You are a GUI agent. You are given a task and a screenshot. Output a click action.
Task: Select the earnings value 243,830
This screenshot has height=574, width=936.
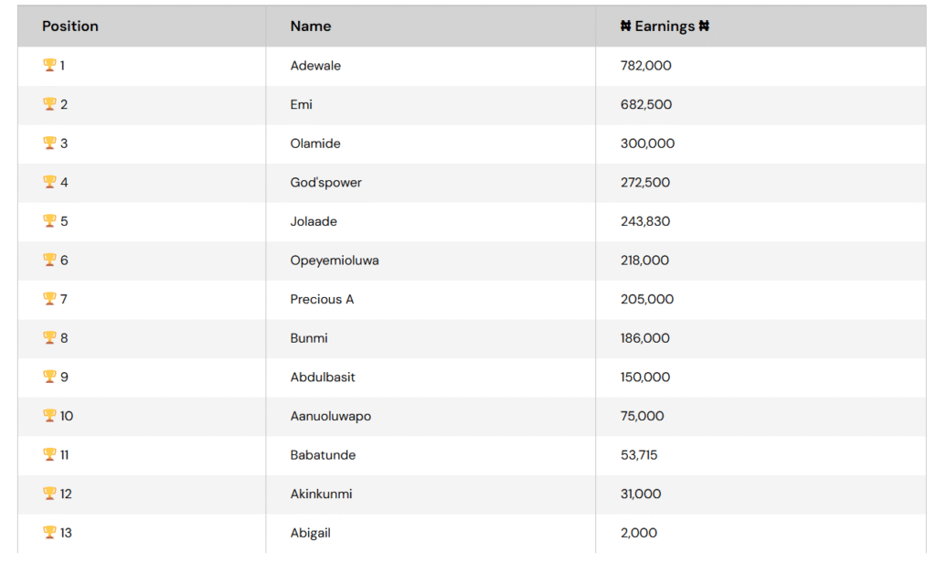(645, 221)
